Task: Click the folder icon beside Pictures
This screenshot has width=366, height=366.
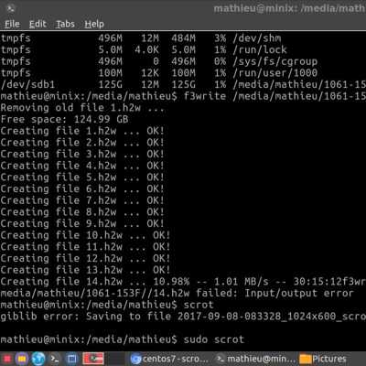Action: pos(306,359)
